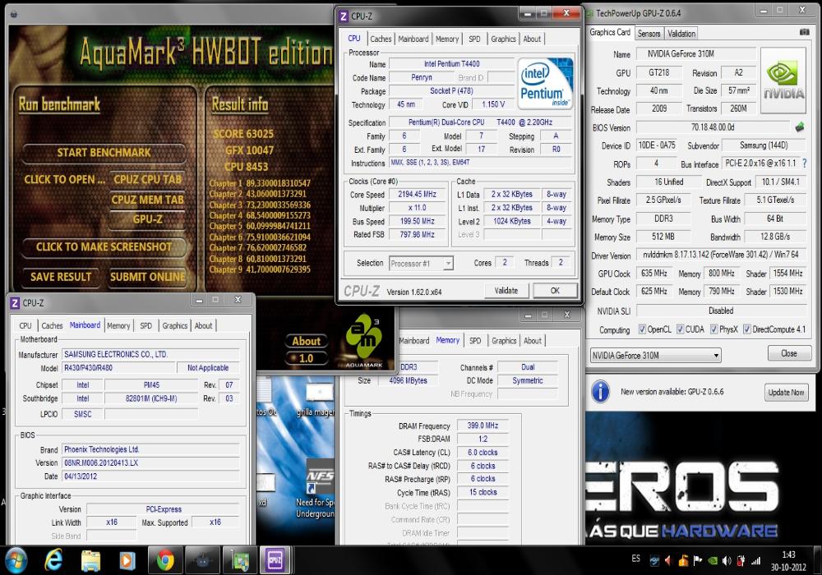822x575 pixels.
Task: Switch to Sensors tab in GPU-Z
Action: [x=649, y=34]
